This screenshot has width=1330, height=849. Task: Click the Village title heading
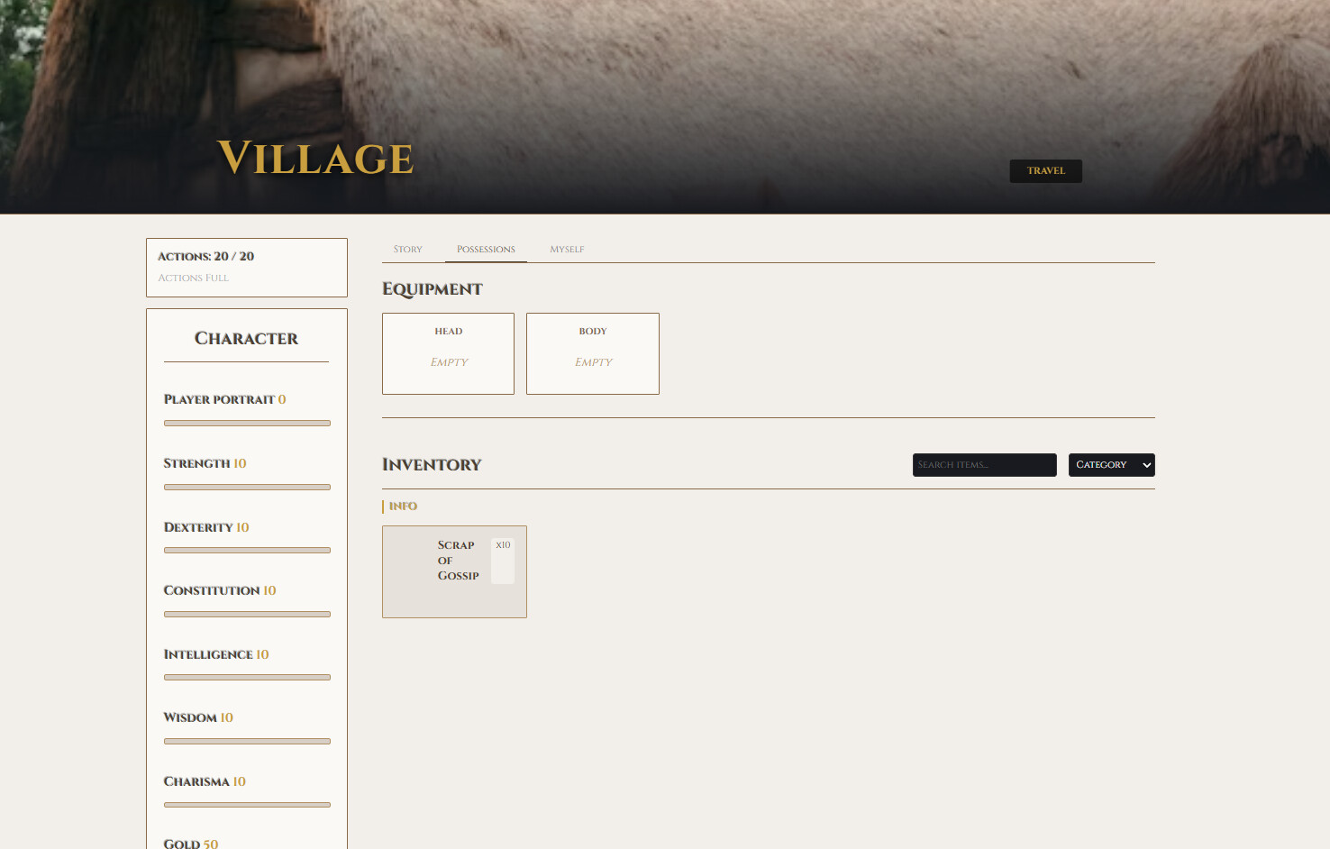(x=315, y=159)
